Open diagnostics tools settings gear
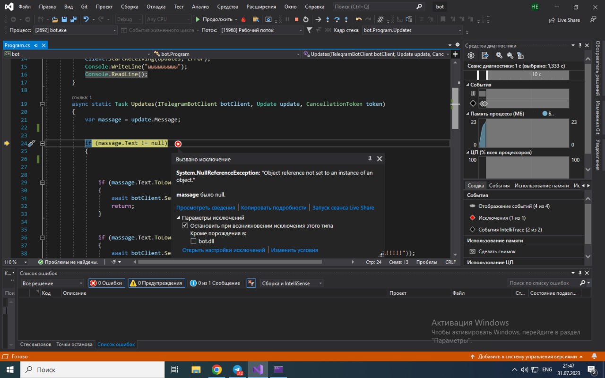The width and height of the screenshot is (605, 378). 471,55
